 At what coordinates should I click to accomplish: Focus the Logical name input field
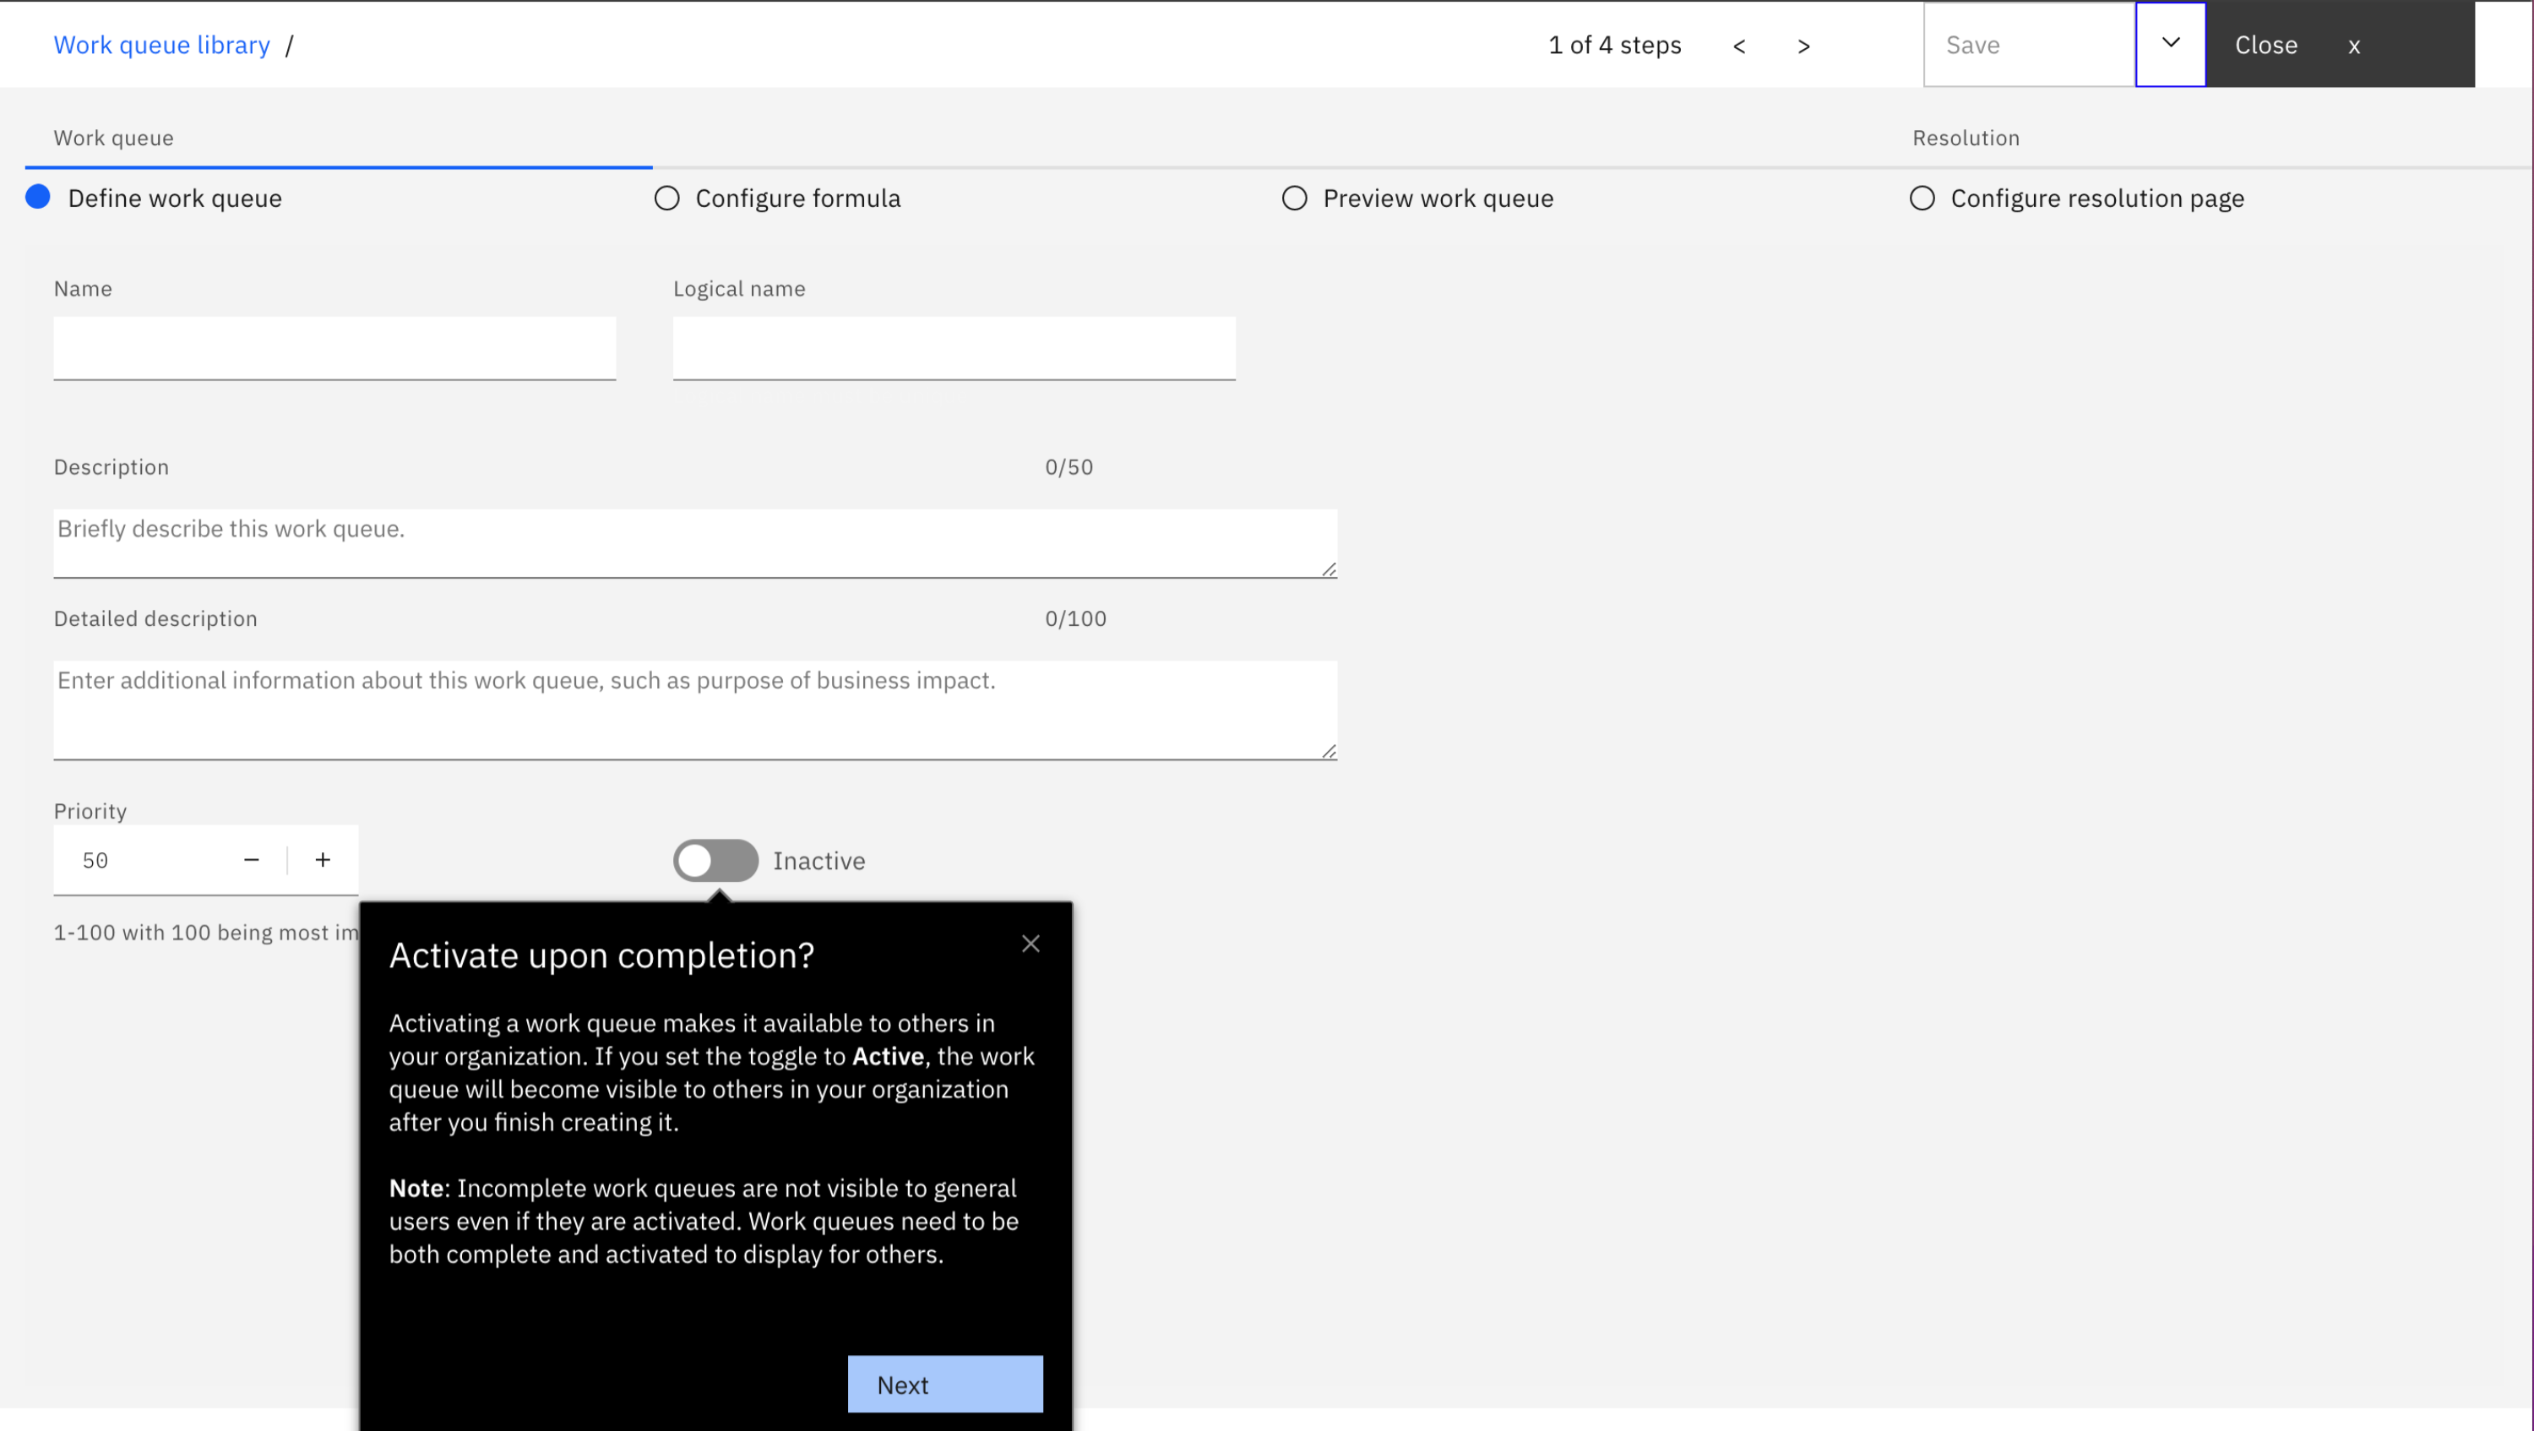953,347
